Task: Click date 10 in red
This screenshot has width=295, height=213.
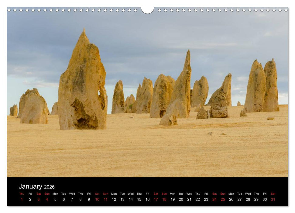Action: click(x=97, y=199)
